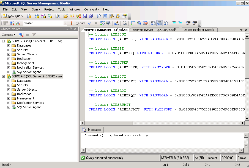The height and width of the screenshot is (168, 249).
Task: Open the Query menu
Action: tap(36, 9)
